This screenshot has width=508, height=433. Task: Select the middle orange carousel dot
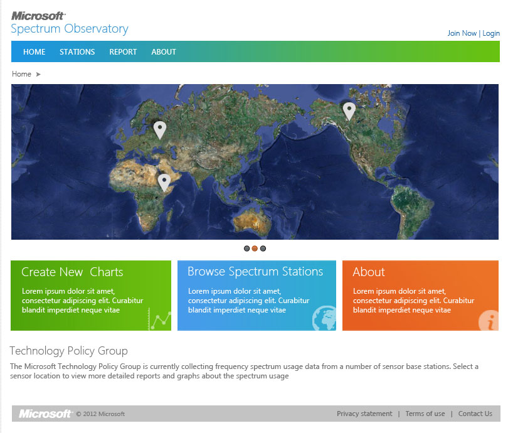point(255,249)
